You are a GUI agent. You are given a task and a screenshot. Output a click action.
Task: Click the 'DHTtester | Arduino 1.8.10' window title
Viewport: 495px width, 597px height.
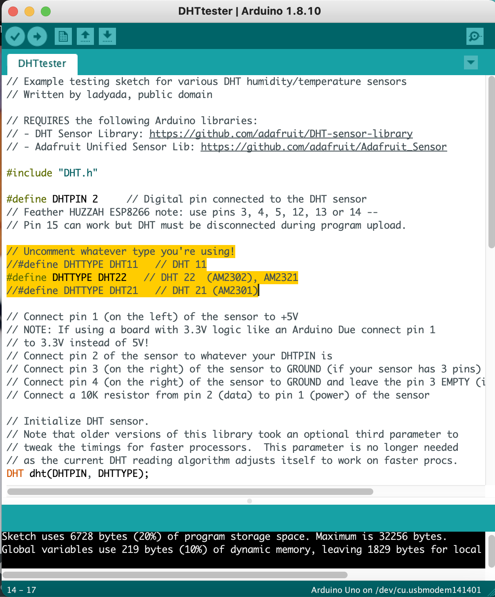pos(250,11)
